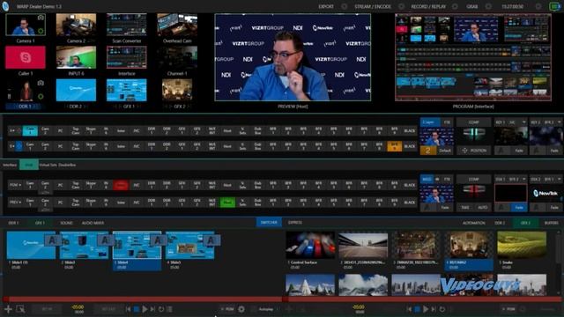Click the right player red scrub bar
Viewport: 564px width, 317px height.
tap(421, 299)
